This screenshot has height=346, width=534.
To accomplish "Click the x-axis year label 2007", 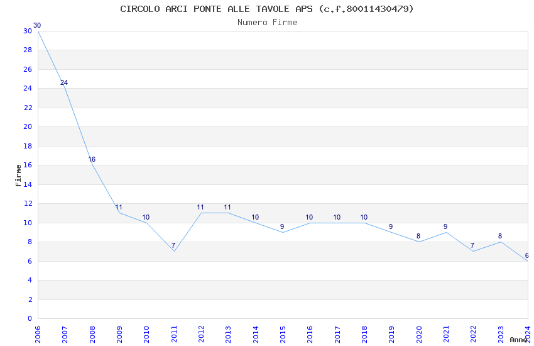I will (x=65, y=335).
